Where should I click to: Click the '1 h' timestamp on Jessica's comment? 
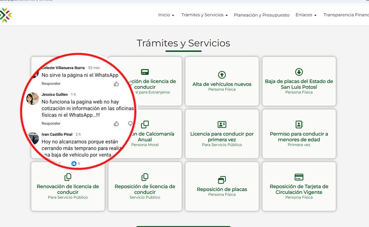coord(73,95)
